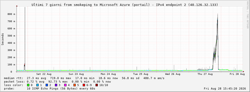Click the RRDTOOL / TOBI OETIKER watermark
This screenshot has width=250, height=92.
247,15
